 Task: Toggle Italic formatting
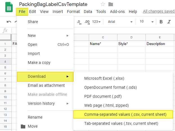point(169,22)
